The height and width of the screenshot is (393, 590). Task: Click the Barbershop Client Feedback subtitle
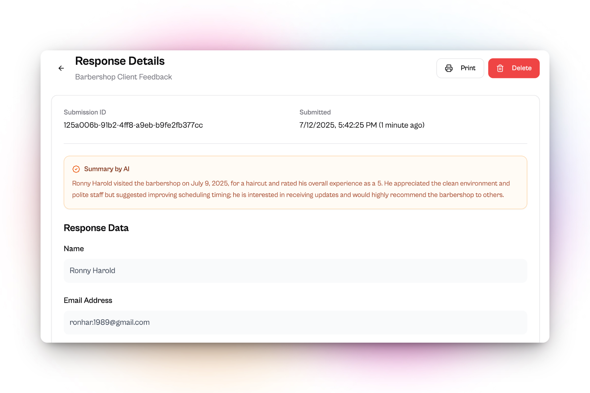point(123,77)
